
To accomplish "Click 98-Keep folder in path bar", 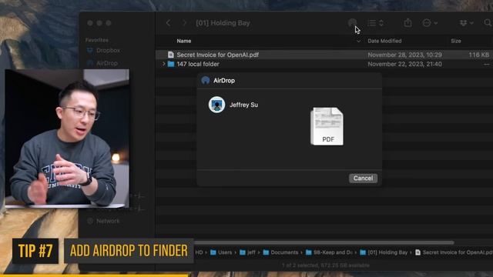I will tap(329, 252).
